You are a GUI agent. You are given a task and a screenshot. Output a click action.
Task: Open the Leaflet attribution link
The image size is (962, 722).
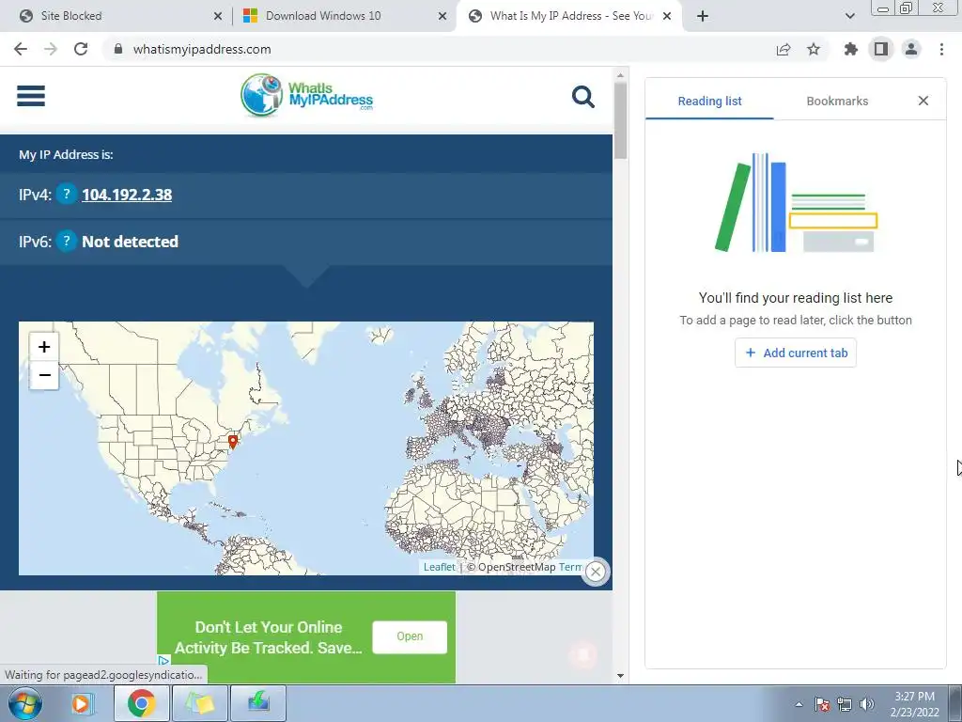tap(440, 567)
